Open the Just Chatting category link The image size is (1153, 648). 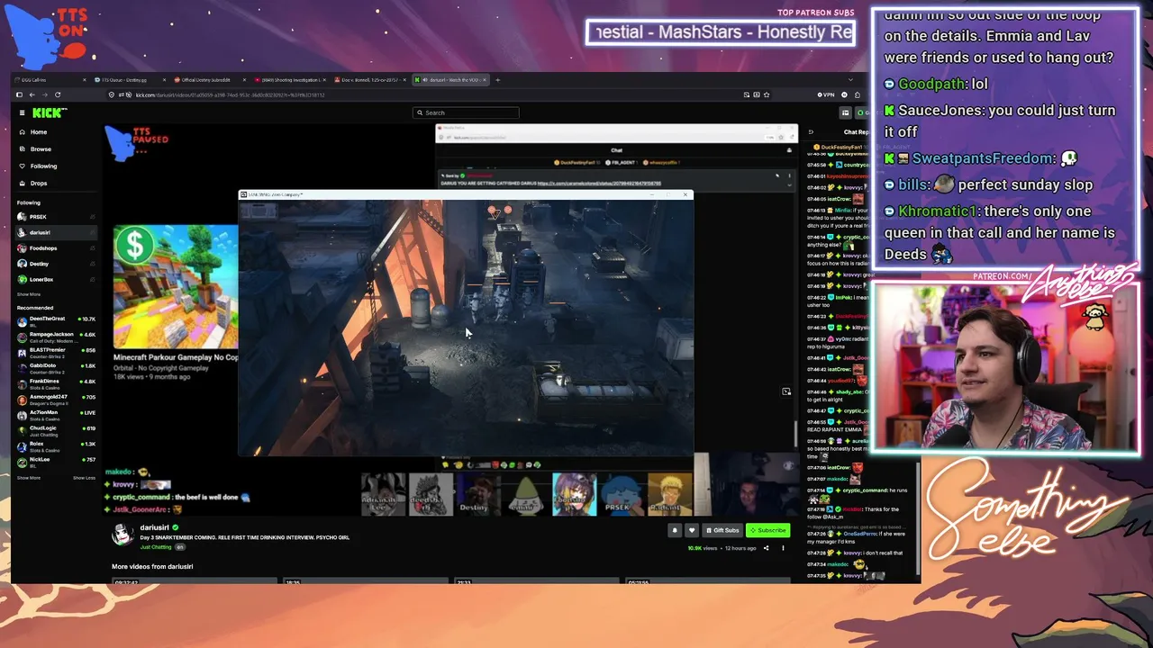tap(156, 547)
